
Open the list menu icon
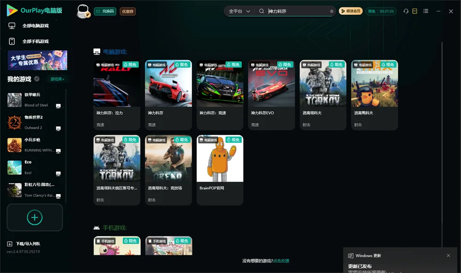point(426,11)
